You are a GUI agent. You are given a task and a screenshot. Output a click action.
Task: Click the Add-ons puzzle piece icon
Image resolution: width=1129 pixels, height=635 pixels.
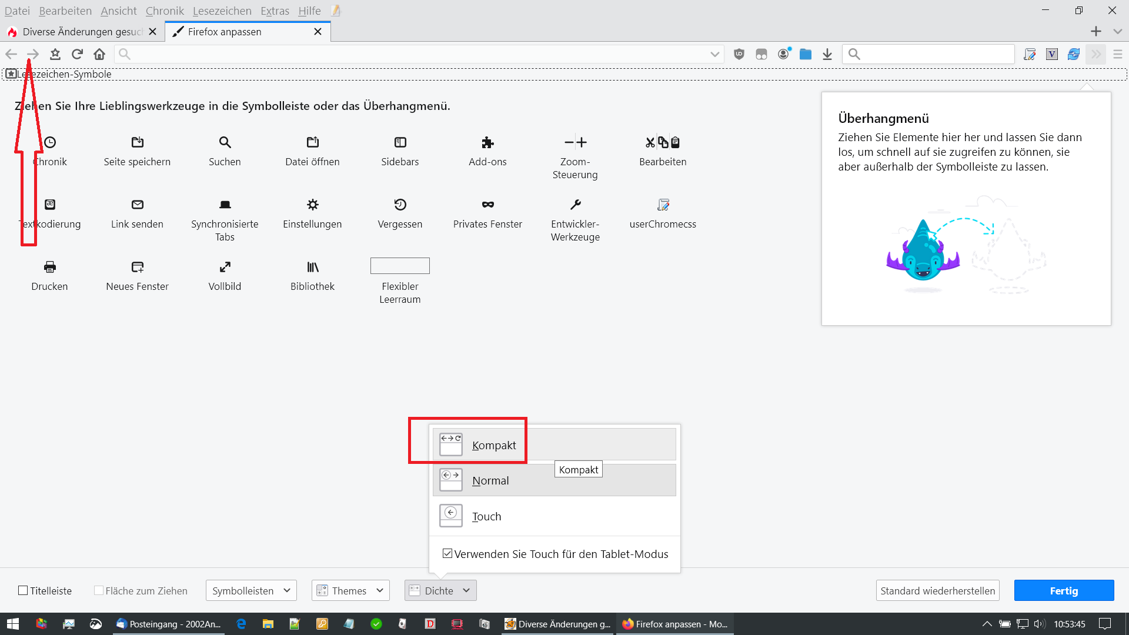coord(487,142)
